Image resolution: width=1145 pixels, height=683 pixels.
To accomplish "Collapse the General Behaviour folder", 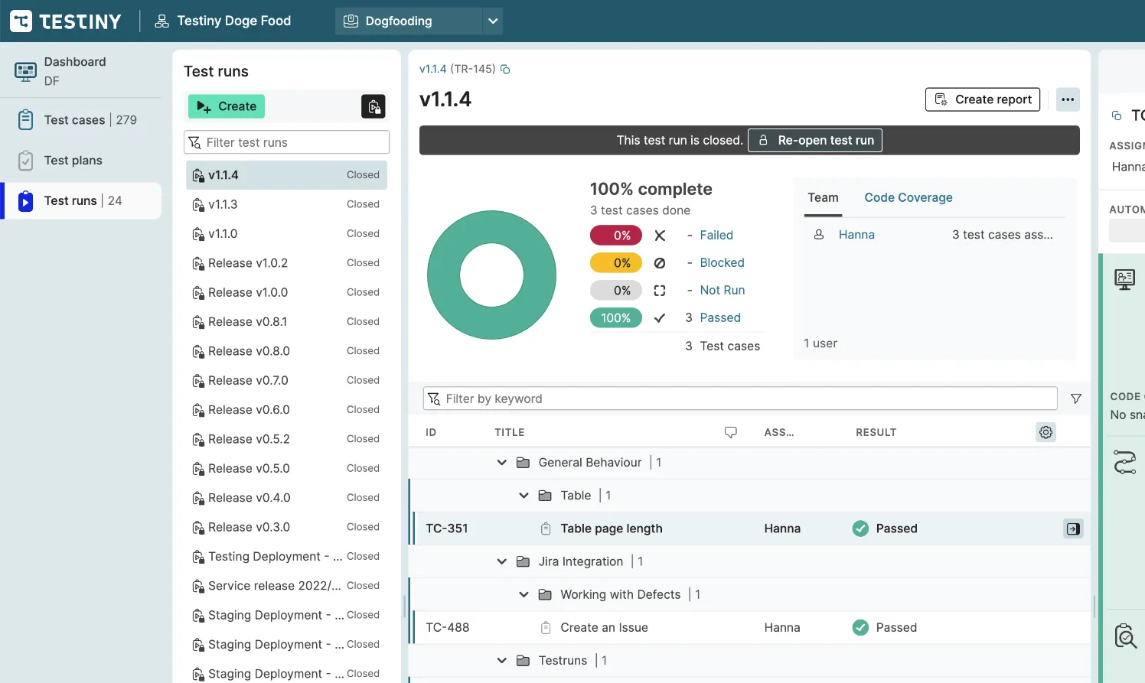I will click(501, 463).
